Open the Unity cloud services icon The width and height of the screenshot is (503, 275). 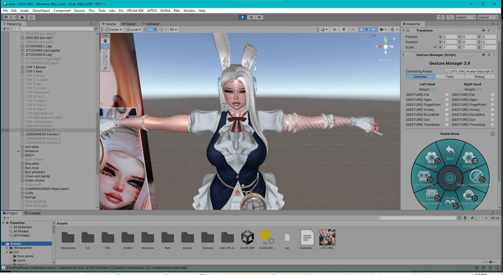[x=22, y=17]
